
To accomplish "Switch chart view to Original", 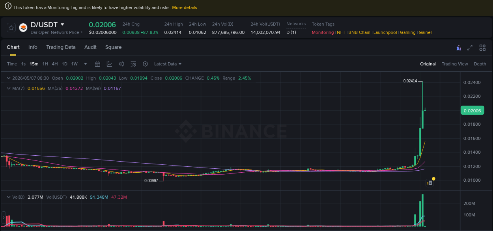I will (x=428, y=64).
